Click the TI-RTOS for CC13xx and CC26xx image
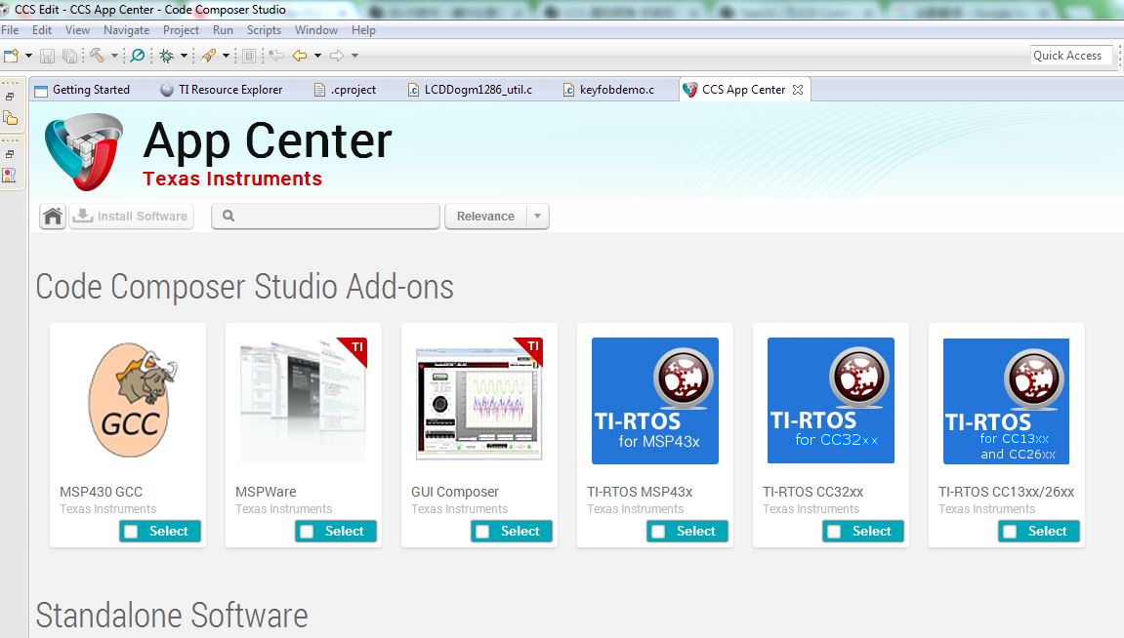Image resolution: width=1124 pixels, height=638 pixels. pyautogui.click(x=1007, y=401)
